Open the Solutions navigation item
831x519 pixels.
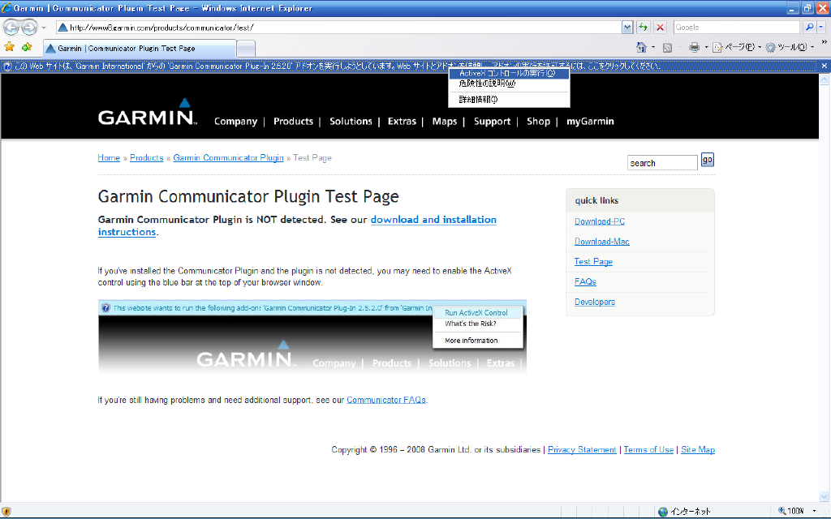tap(351, 122)
